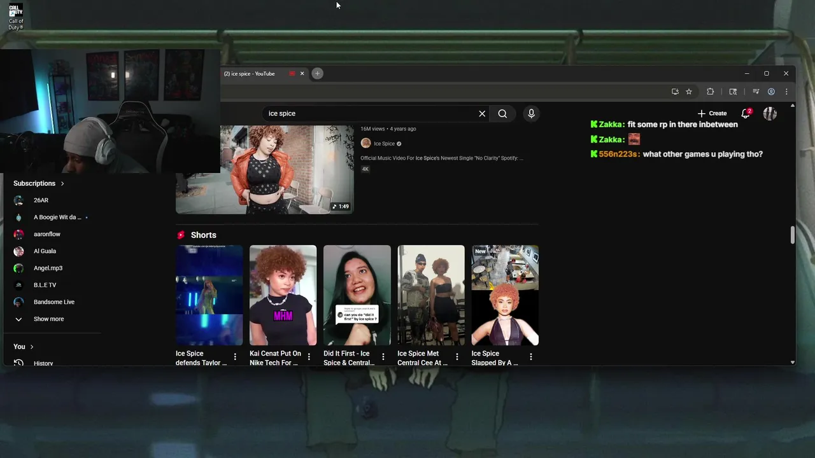Screen dimensions: 815x458
Task: Open options for 'Ice Spice defends Taylor' short
Action: point(235,357)
